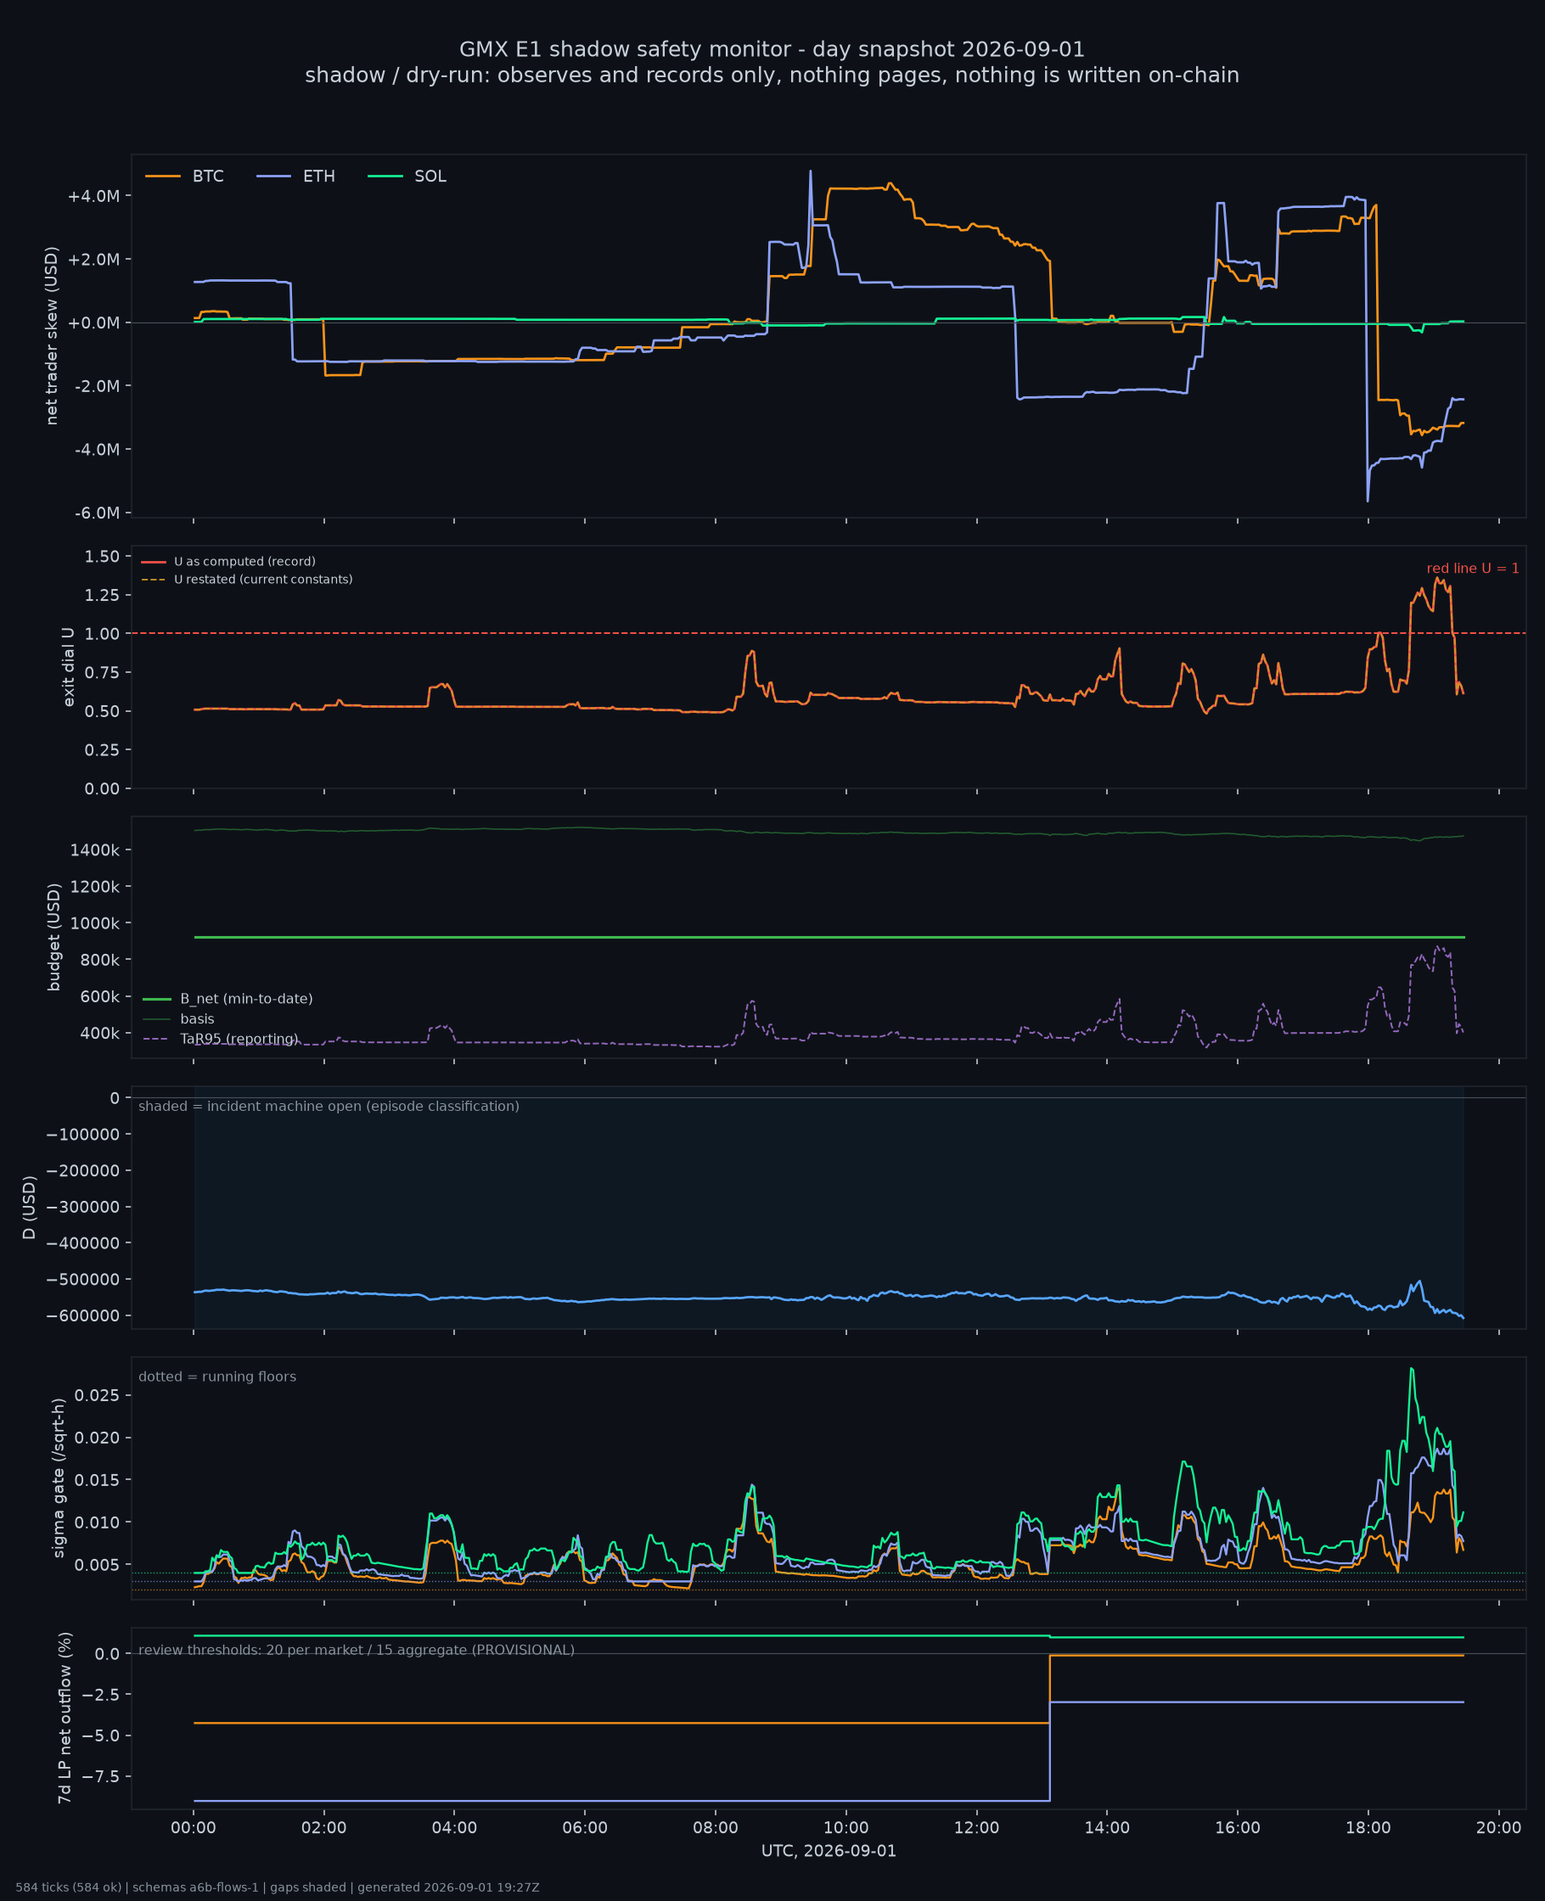The width and height of the screenshot is (1545, 1901).
Task: Click the 02:00 time tick label
Action: click(x=324, y=1828)
